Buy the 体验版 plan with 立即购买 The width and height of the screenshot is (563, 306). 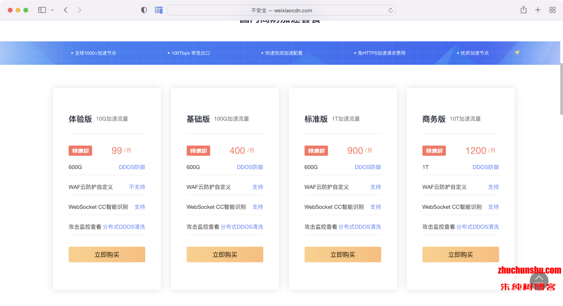click(x=107, y=254)
